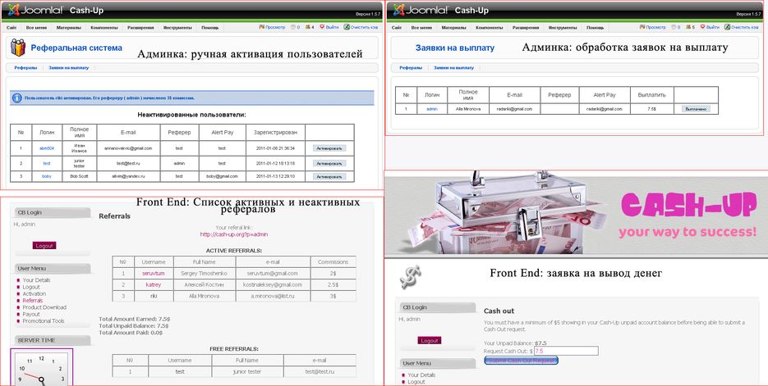Click the messages counter icon showing 0 in the activation panel
Viewport: 768px width, 386px height.
(293, 27)
